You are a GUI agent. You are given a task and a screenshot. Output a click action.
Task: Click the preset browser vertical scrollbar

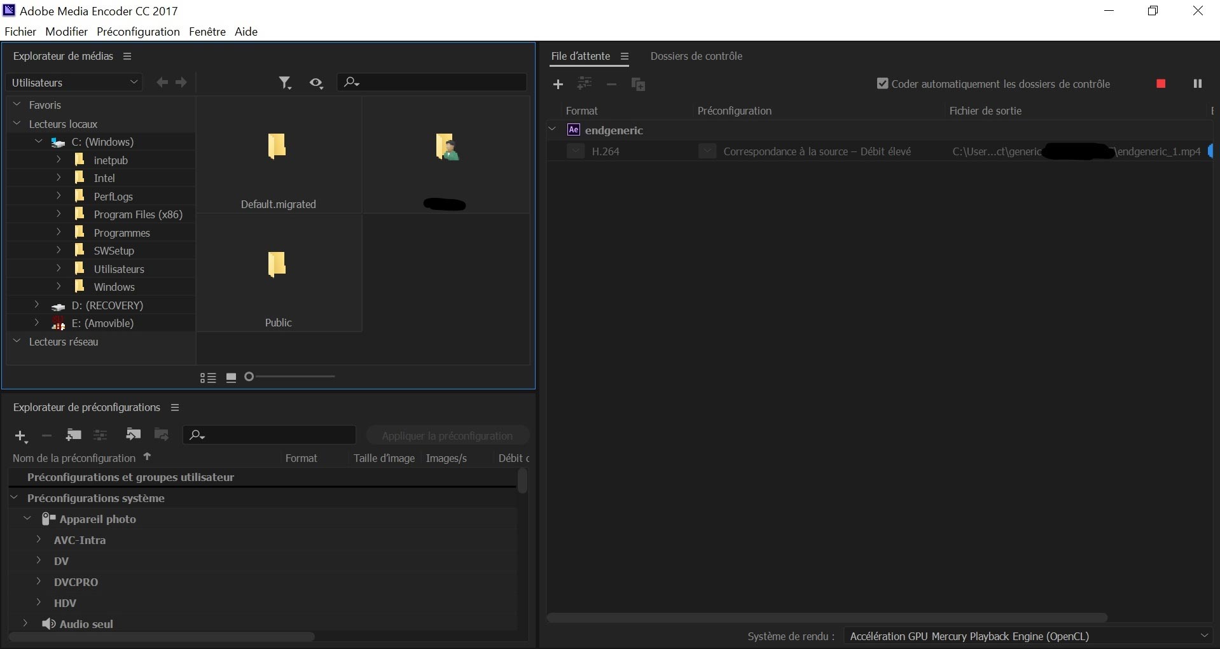522,481
